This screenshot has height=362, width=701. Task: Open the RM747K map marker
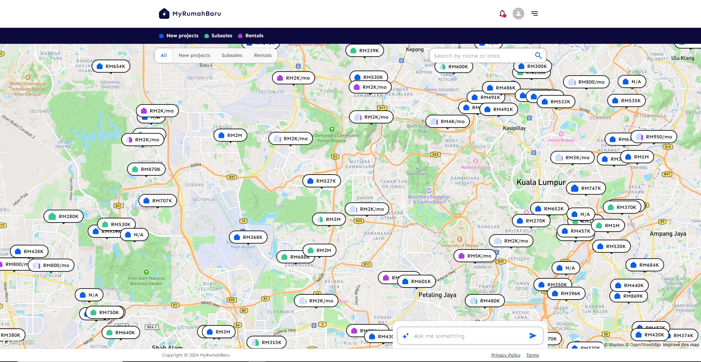586,188
